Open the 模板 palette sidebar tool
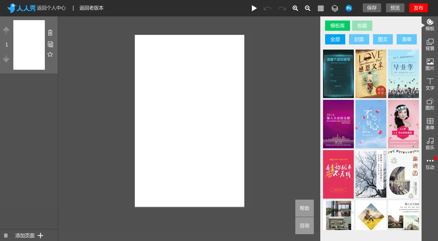 pos(430,25)
